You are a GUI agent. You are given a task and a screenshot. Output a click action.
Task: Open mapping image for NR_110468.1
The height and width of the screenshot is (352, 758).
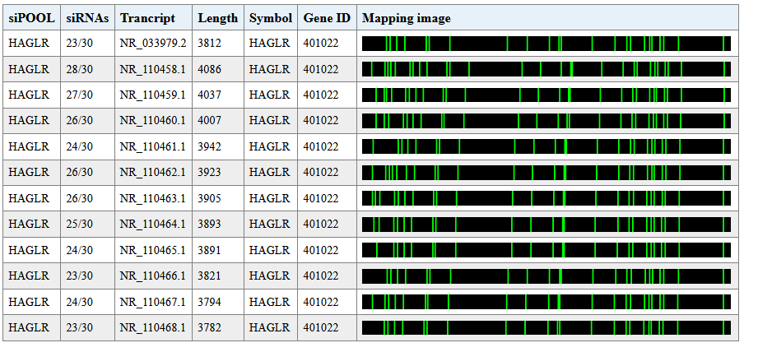coord(546,327)
